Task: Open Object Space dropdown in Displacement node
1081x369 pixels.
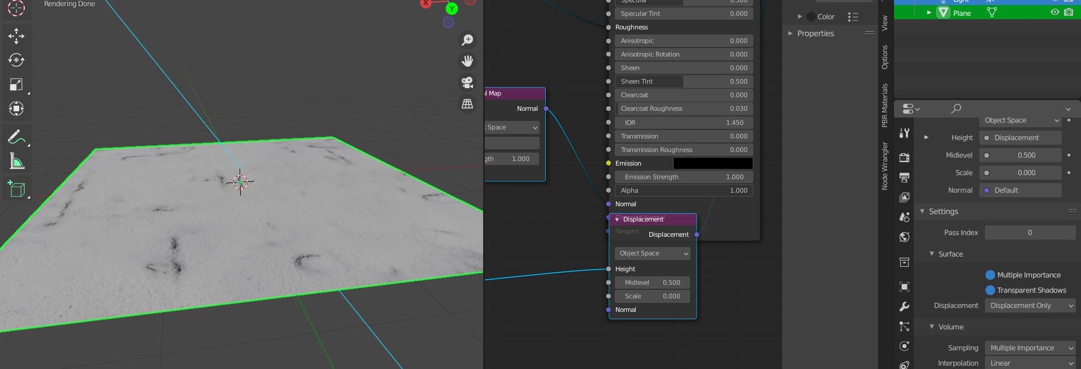Action: coord(652,253)
